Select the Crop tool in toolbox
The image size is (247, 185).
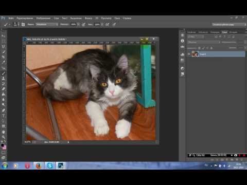(3, 57)
